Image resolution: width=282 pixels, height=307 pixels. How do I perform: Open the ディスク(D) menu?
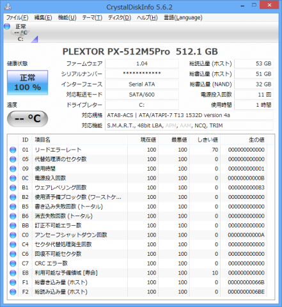(x=120, y=18)
